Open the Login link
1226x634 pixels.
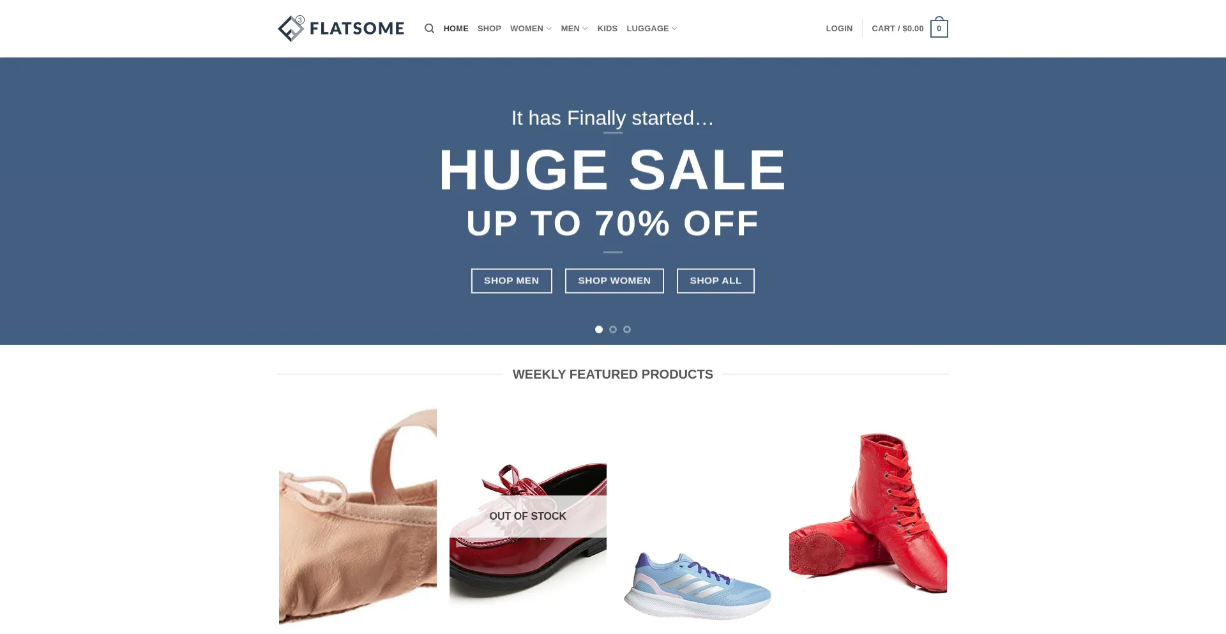point(839,29)
